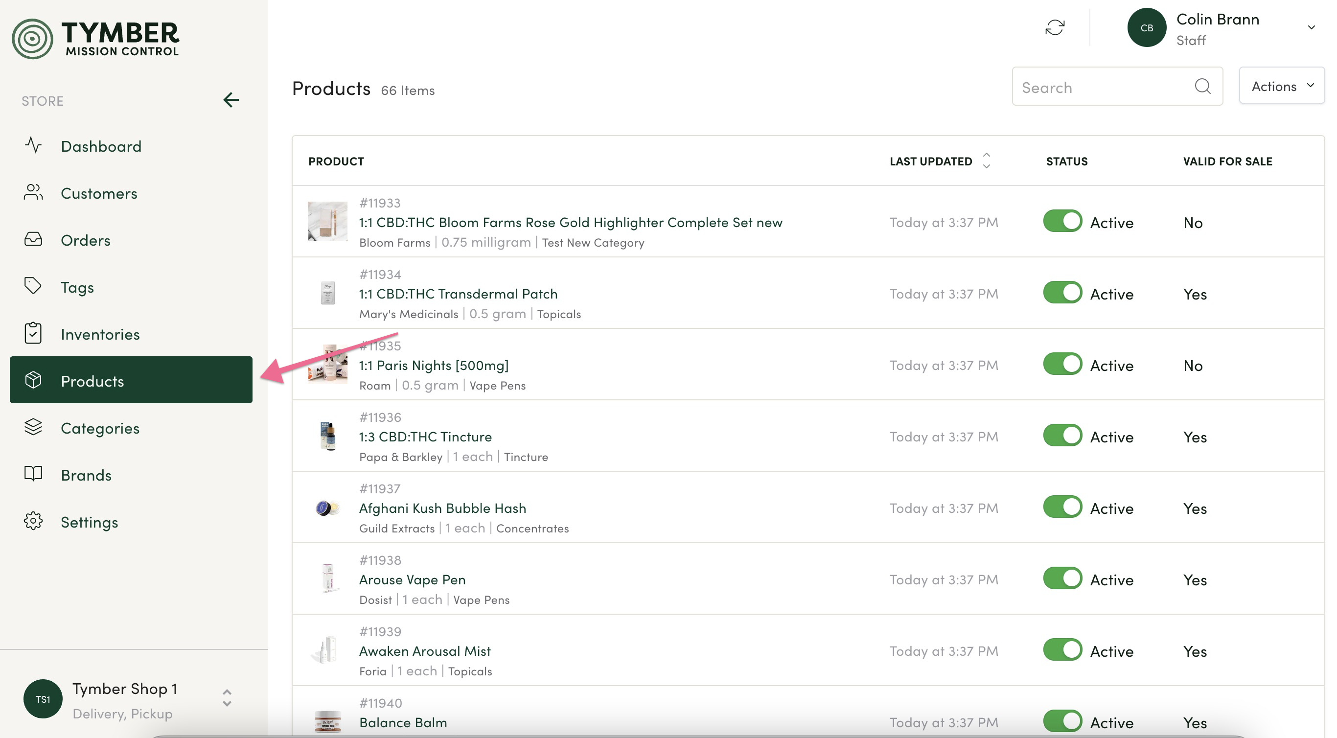Open 1:3 CBD:THC Tincture product
The width and height of the screenshot is (1337, 738).
425,437
